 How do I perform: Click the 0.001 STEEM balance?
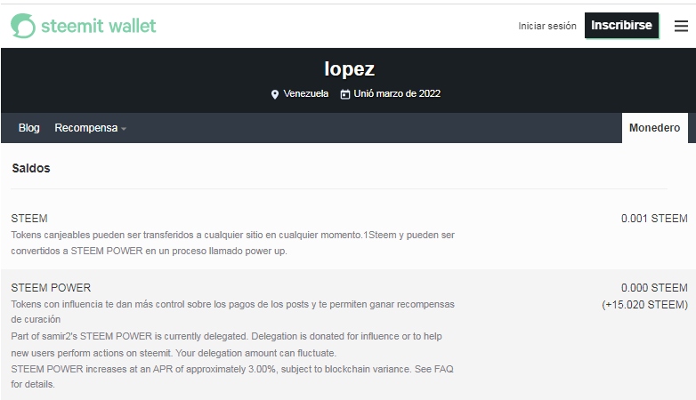(x=654, y=218)
